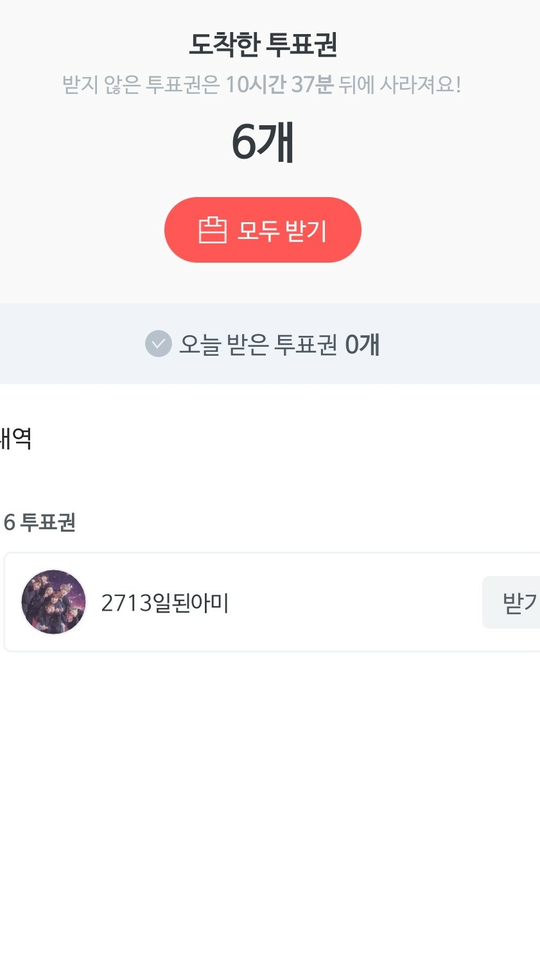Open the 2713일된아미 profile picture
Viewport: 540px width, 960px height.
tap(53, 602)
